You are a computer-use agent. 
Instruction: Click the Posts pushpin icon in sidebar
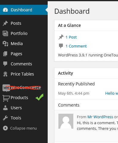[x=5, y=23]
